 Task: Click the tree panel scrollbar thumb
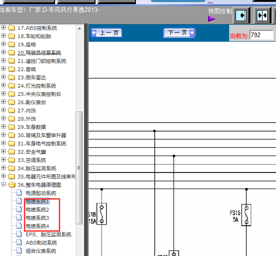coord(79,168)
